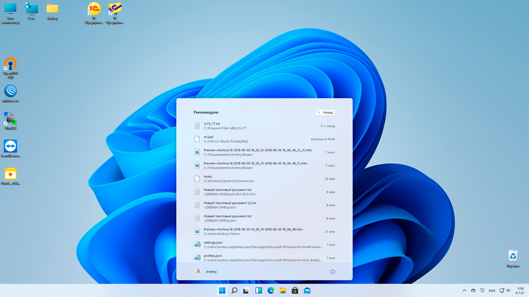
Task: Switch input language via ENG indicator
Action: (x=492, y=291)
